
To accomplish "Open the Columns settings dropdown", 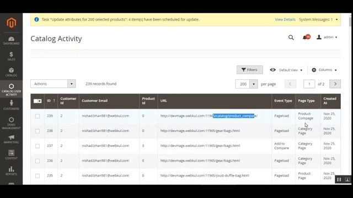I will [x=324, y=70].
